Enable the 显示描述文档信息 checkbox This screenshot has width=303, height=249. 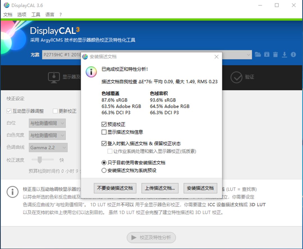tap(104, 132)
